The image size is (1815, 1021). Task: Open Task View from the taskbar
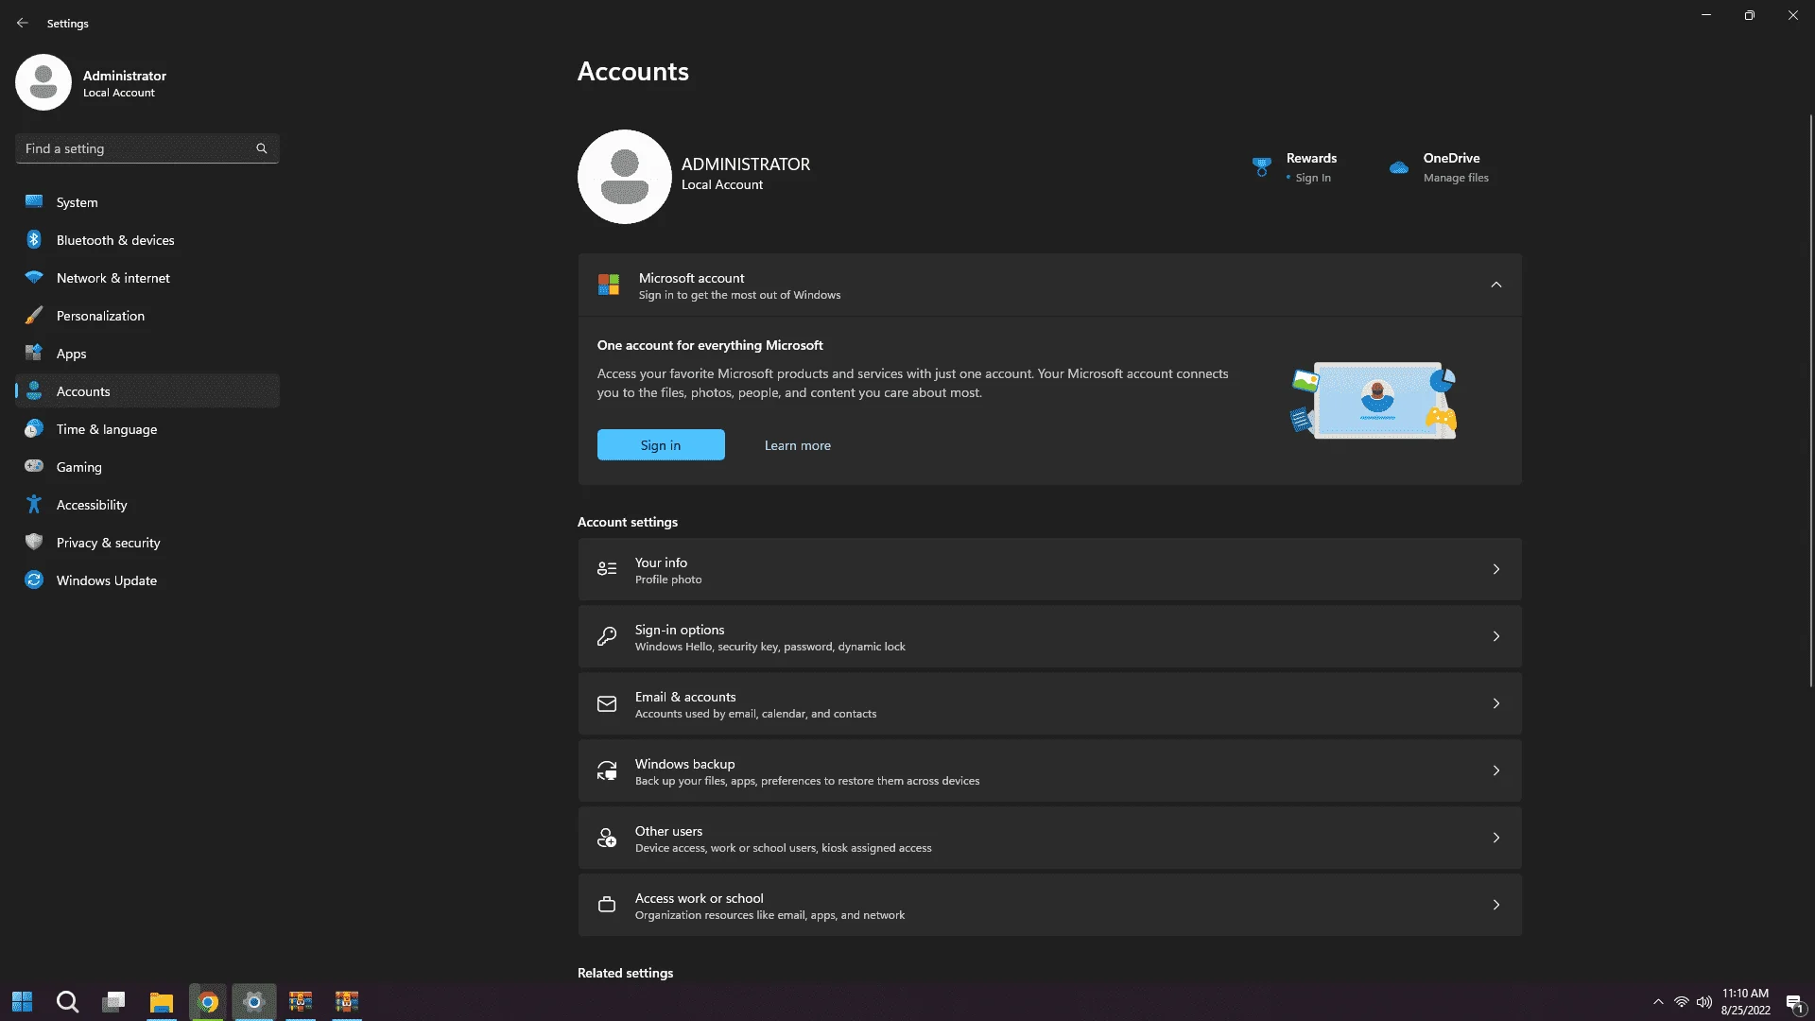click(x=114, y=1002)
